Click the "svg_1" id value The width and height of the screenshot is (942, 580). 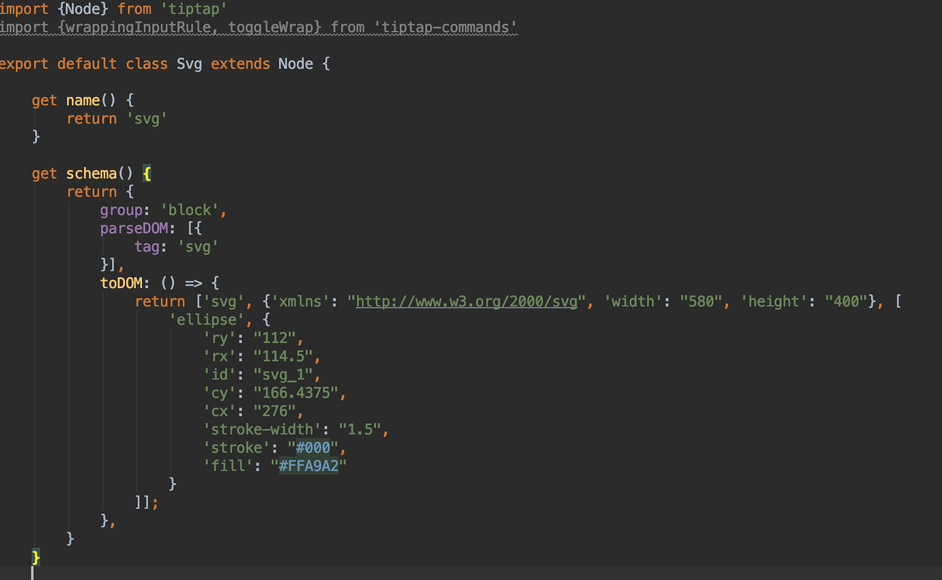click(283, 374)
